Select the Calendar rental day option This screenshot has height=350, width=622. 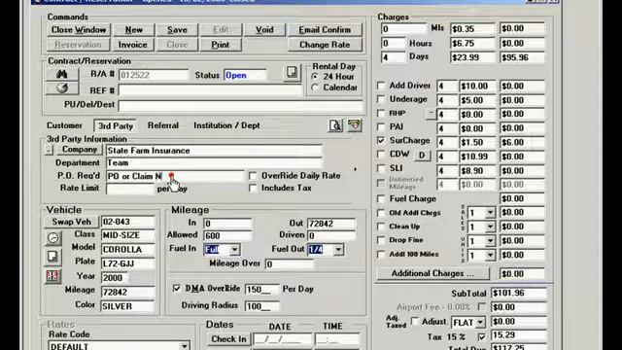(x=315, y=87)
